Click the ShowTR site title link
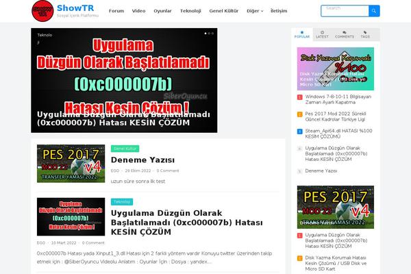Screen dimensions: 411x274 (x=75, y=8)
